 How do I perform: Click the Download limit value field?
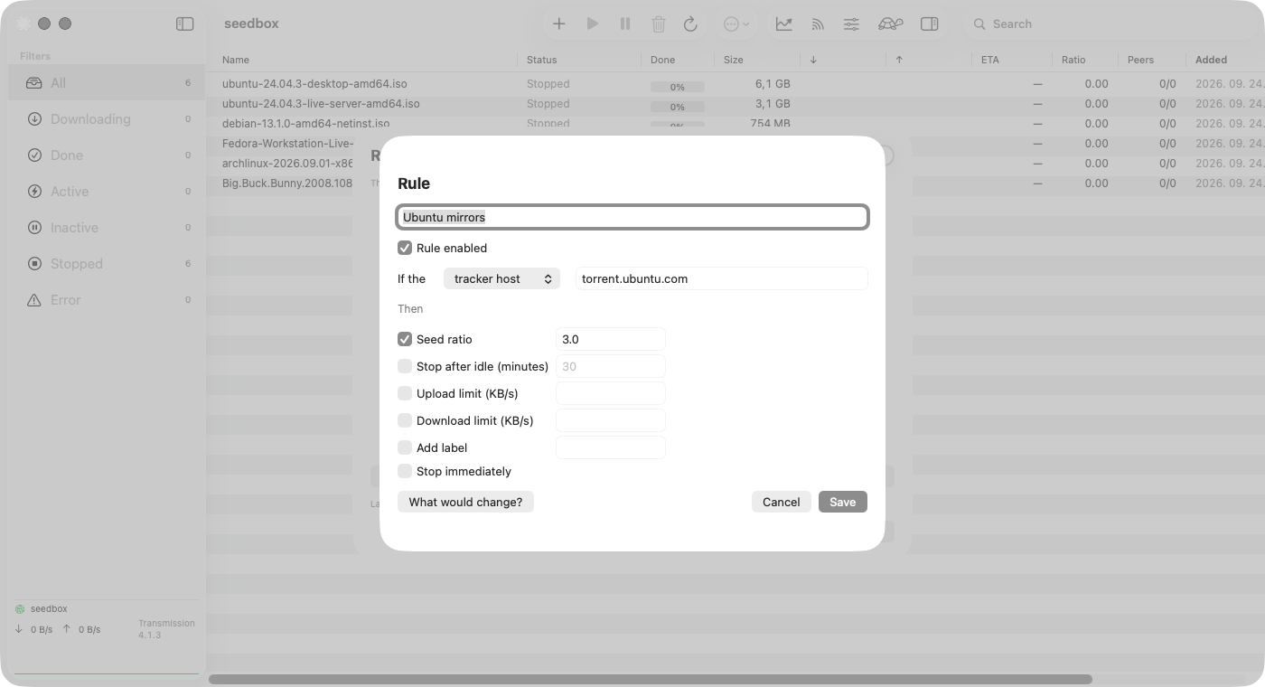(611, 420)
